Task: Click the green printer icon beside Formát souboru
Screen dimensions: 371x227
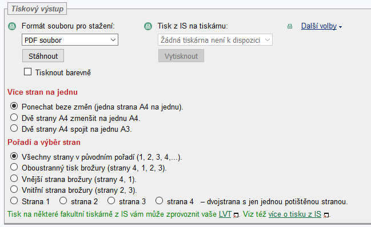Action: click(12, 26)
